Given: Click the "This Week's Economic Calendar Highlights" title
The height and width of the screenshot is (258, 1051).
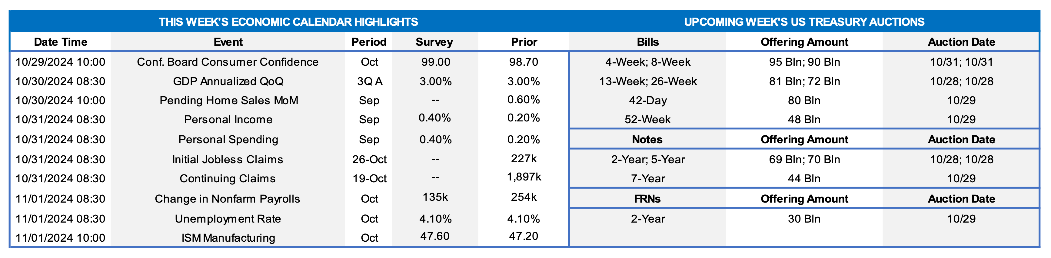Looking at the screenshot, I should pos(288,21).
